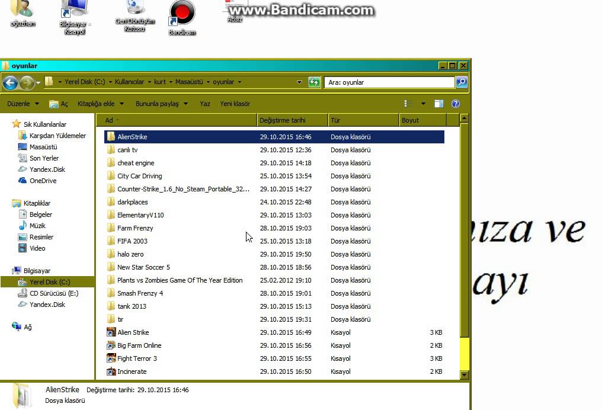This screenshot has width=602, height=410.
Task: Select the 'Alien Strike' shortcut
Action: tap(274, 332)
